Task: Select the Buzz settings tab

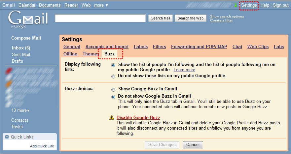Action: click(109, 54)
